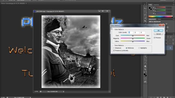
Task: Toggle Quick Mask mode icon
Action: pos(145,79)
